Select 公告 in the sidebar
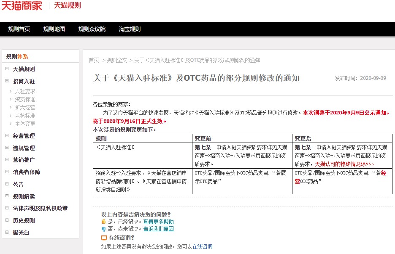 click(x=18, y=184)
